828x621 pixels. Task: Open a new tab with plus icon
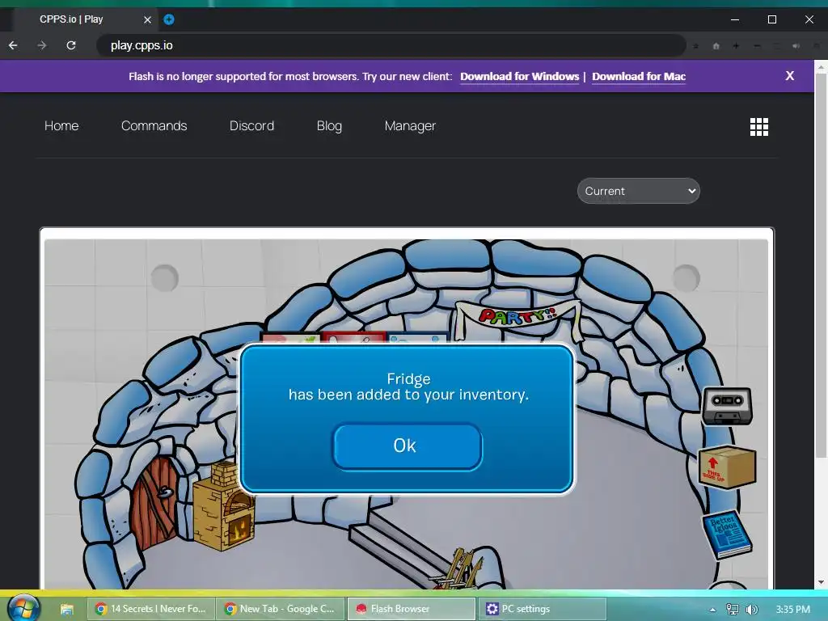(169, 19)
